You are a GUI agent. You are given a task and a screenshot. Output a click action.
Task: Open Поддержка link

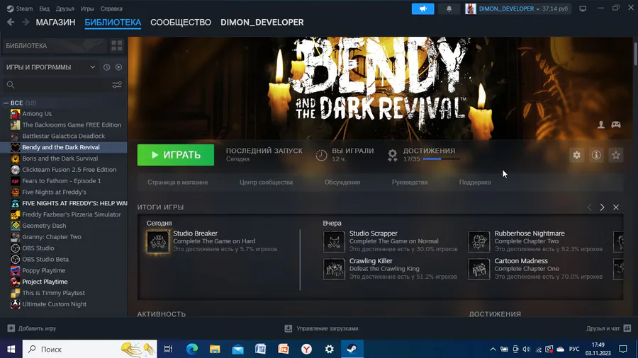(x=475, y=183)
